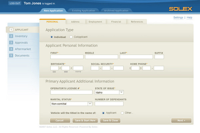Image resolution: width=200 pixels, height=133 pixels.
Task: Click the number 2 Inventory step icon
Action: [x=11, y=36]
